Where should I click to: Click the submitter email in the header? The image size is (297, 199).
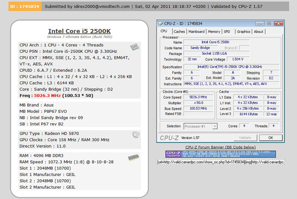click(102, 7)
